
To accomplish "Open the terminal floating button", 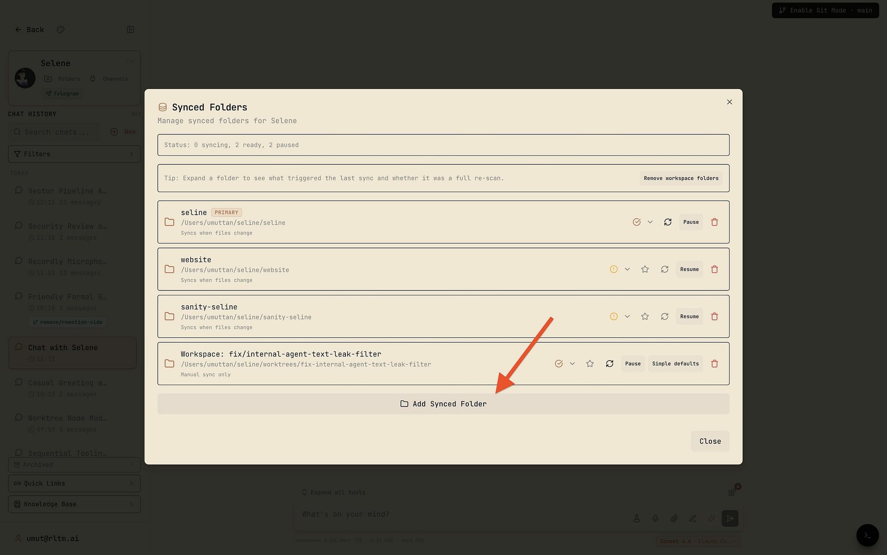I will point(867,535).
